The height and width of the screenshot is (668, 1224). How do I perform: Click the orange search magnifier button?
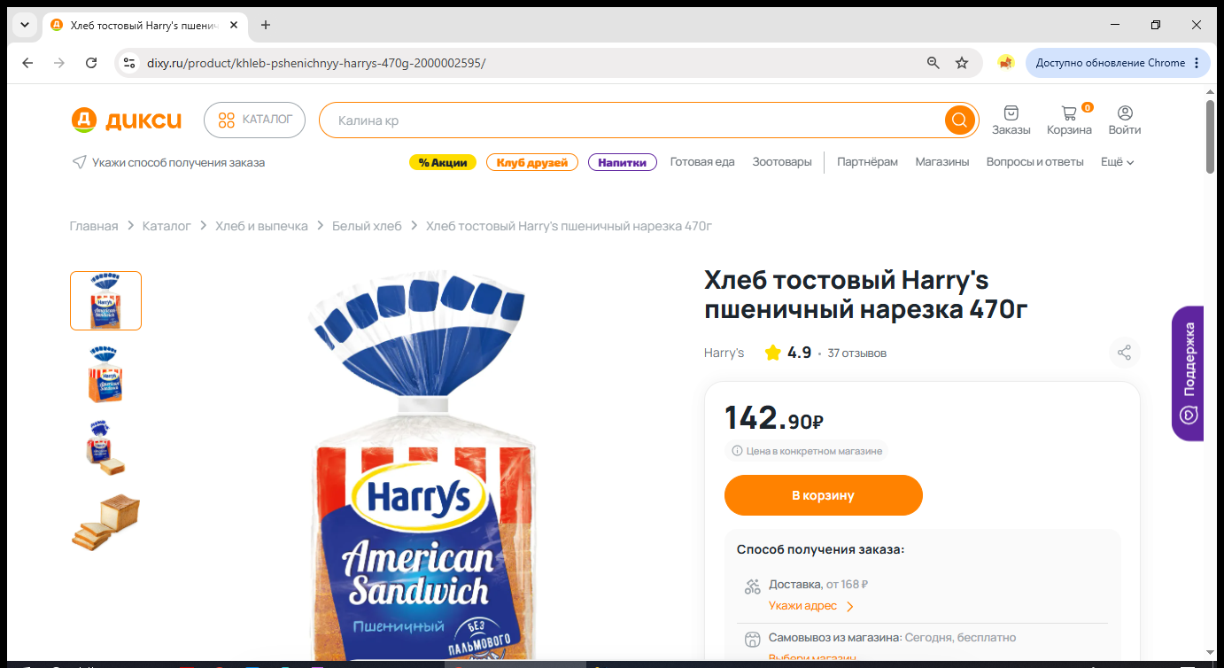coord(959,120)
